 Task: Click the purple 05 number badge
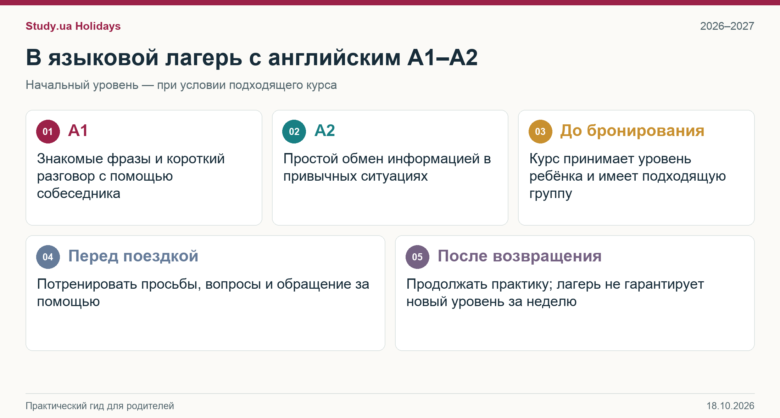point(417,257)
